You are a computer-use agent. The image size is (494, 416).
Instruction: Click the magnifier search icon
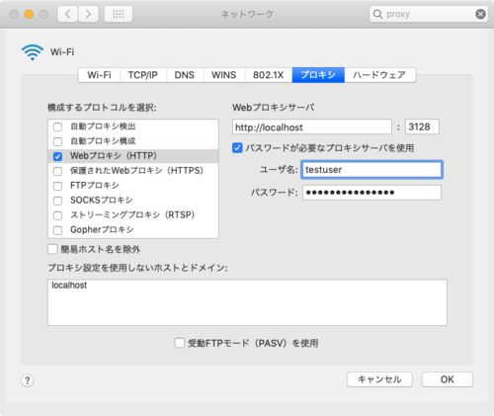click(377, 14)
